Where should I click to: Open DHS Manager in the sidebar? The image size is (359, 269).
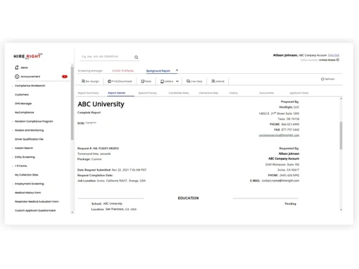(23, 103)
